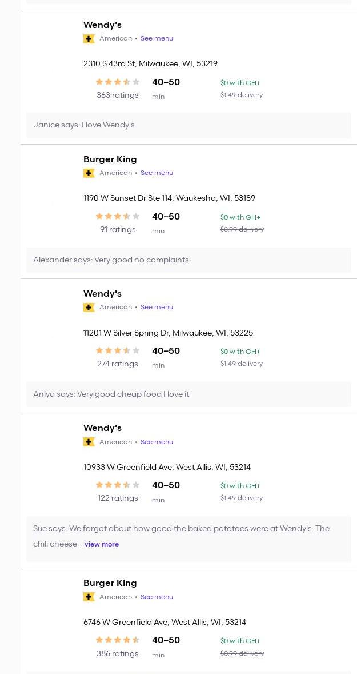
Task: Open See menu for Burger King in Waukesha
Action: click(157, 173)
